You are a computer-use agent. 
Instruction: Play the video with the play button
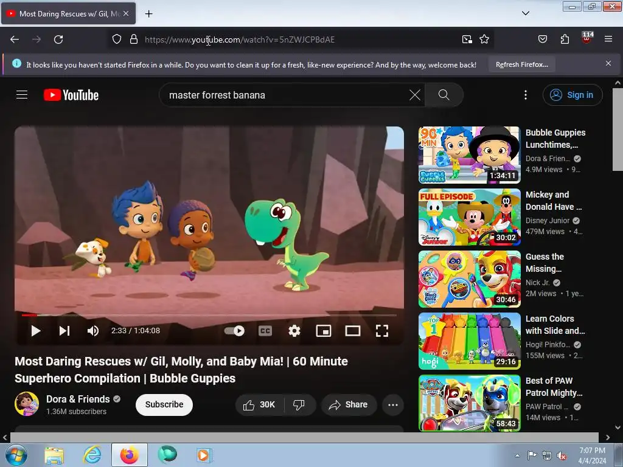click(x=36, y=331)
